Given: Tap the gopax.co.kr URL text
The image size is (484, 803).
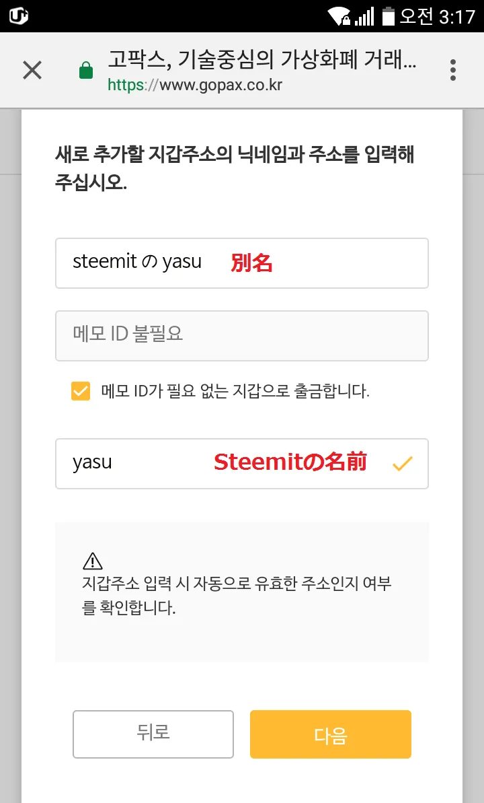Looking at the screenshot, I should (195, 85).
